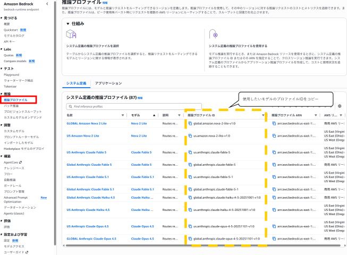Copy profile ID global.amazon.nova-2-lite-v1:0

click(190, 123)
